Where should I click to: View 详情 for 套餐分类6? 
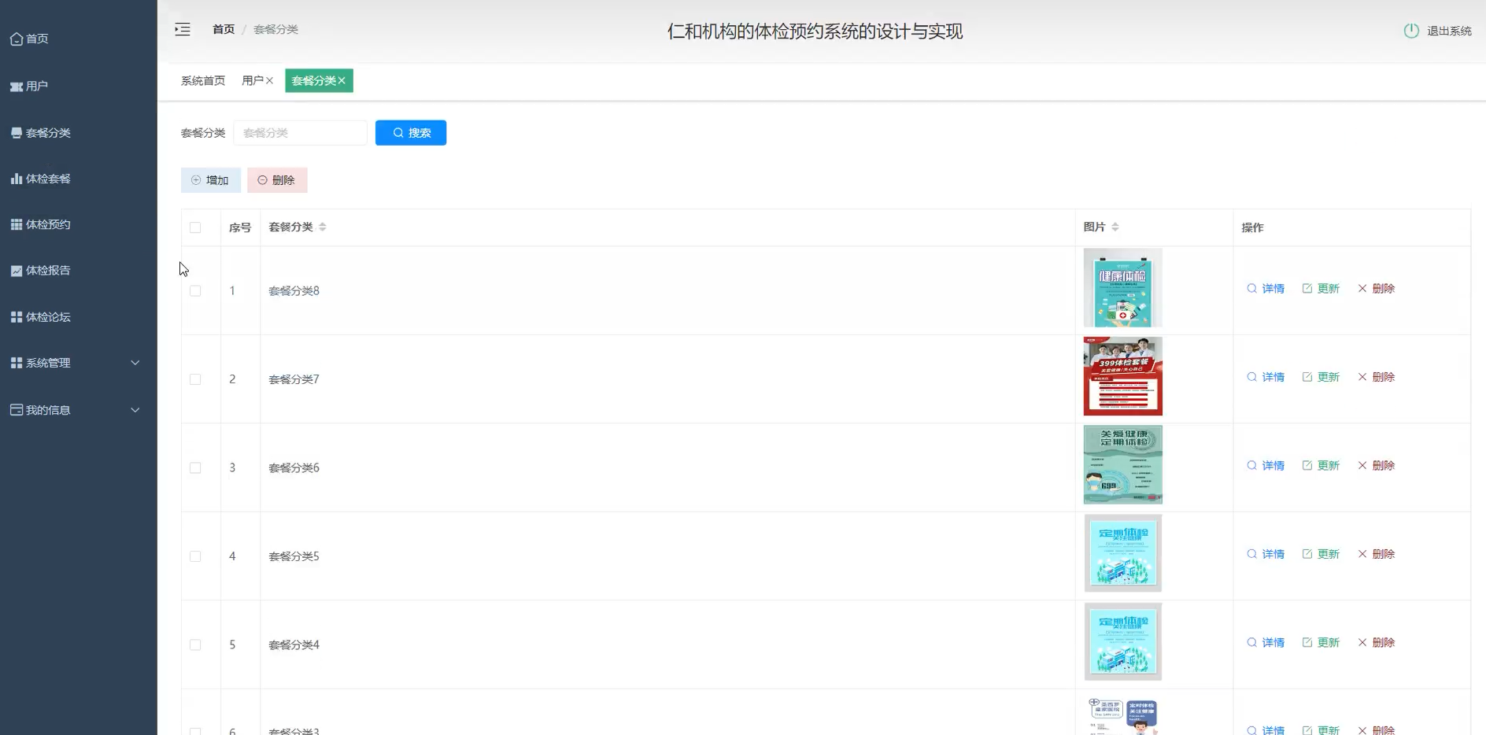coord(1266,466)
